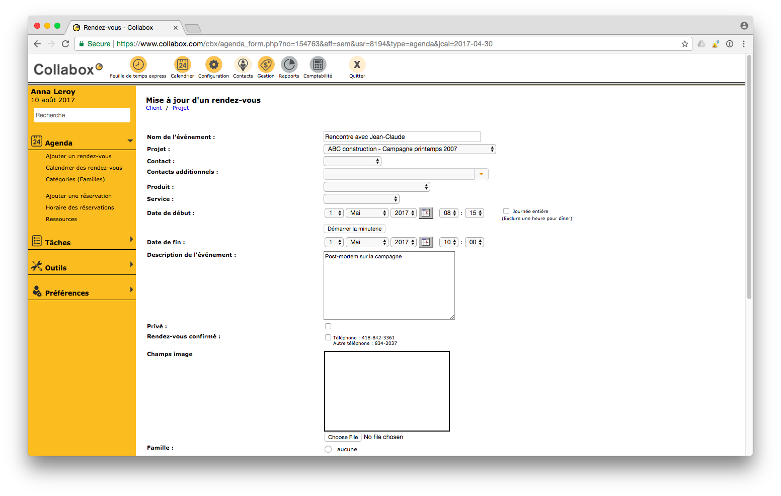Open the Projet dropdown

click(x=410, y=149)
